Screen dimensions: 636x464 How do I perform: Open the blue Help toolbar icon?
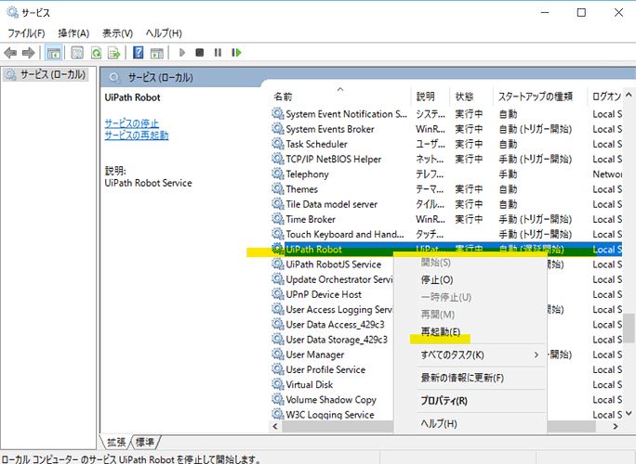[138, 53]
